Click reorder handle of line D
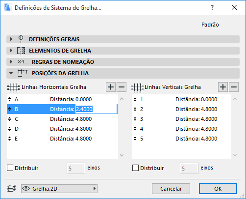The height and width of the screenshot is (199, 246). [x=10, y=129]
